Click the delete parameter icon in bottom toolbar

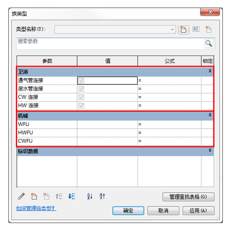(x=46, y=196)
